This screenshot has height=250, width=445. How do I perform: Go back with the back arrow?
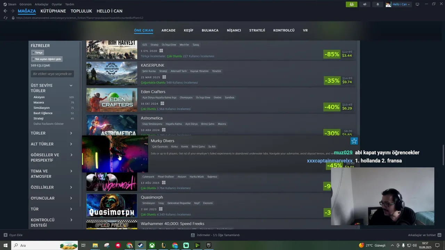click(5, 11)
